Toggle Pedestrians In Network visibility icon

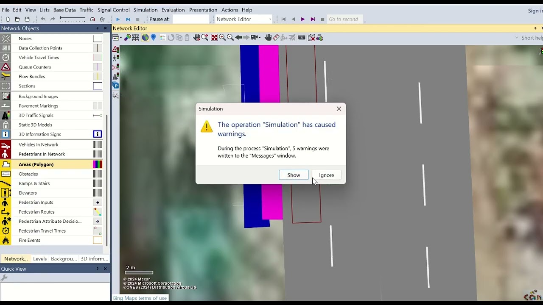(6, 154)
